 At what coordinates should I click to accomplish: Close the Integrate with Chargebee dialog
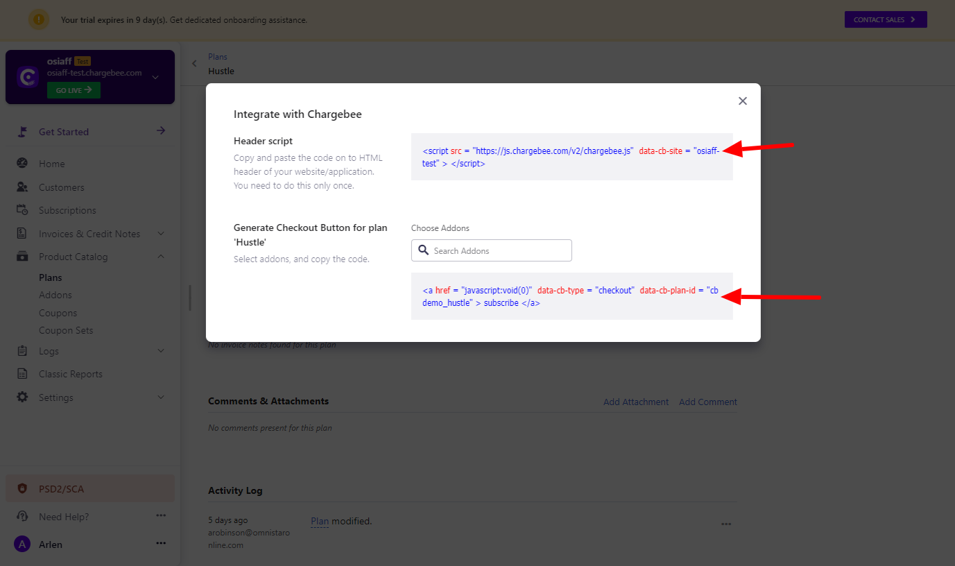(x=743, y=101)
